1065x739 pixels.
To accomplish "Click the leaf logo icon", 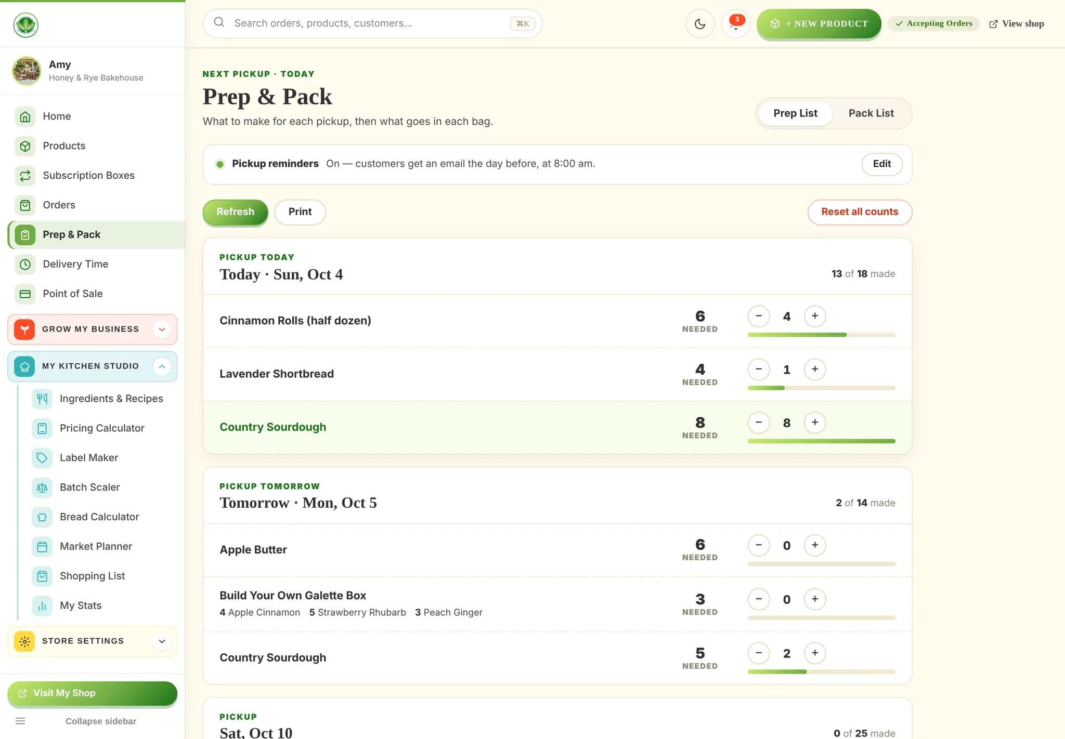I will pos(25,25).
